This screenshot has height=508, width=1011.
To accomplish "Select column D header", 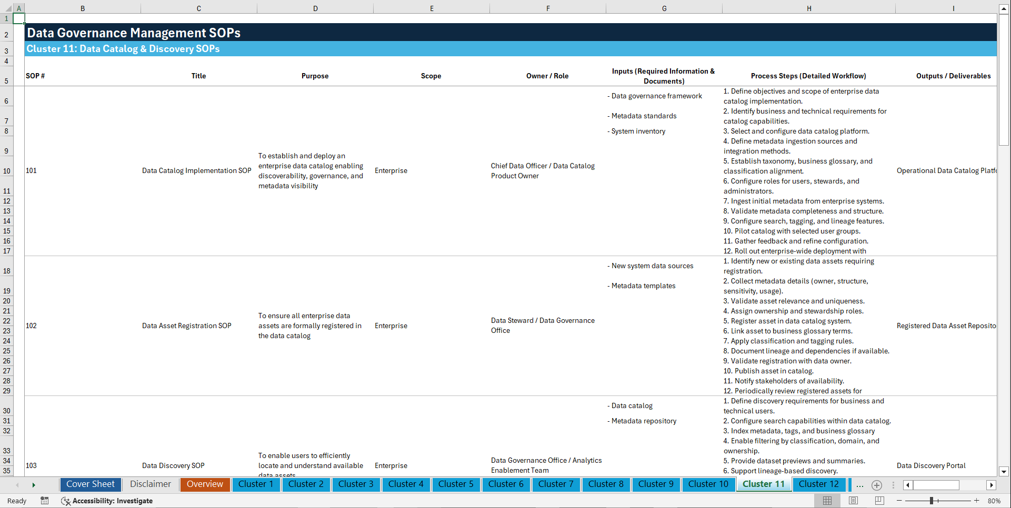I will point(315,8).
